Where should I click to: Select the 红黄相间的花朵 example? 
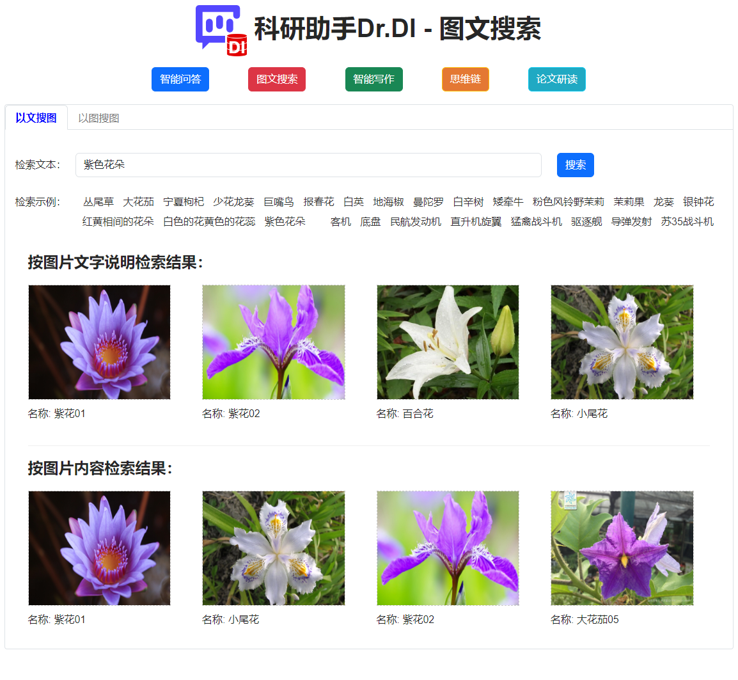pos(118,221)
